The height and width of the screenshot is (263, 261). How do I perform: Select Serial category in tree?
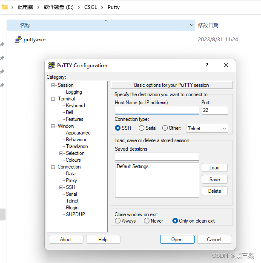(72, 194)
